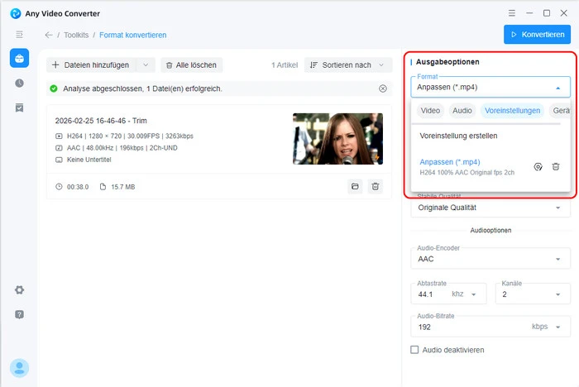Open the history clock sidebar icon
Screen dimensions: 579x387
click(19, 84)
